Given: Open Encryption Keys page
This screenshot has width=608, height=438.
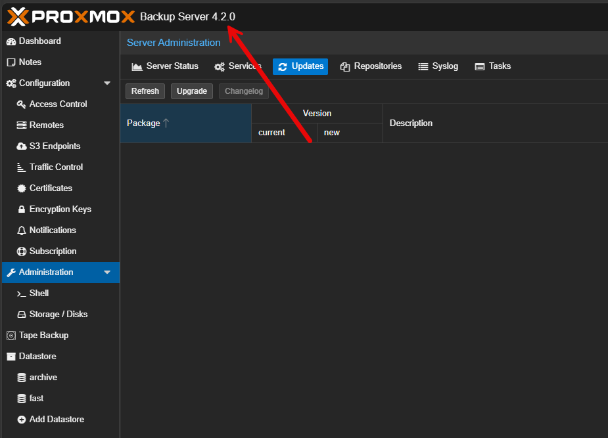Looking at the screenshot, I should 61,209.
